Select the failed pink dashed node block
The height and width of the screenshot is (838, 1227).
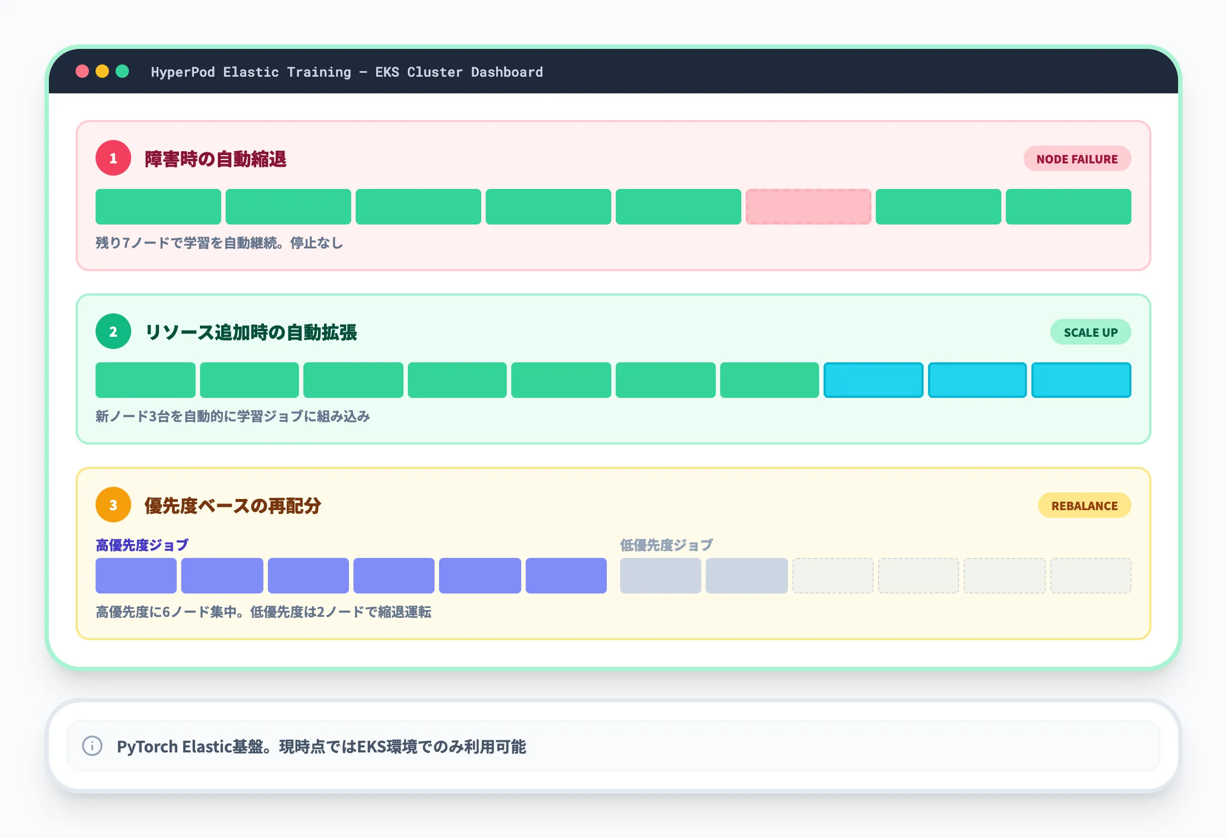808,207
